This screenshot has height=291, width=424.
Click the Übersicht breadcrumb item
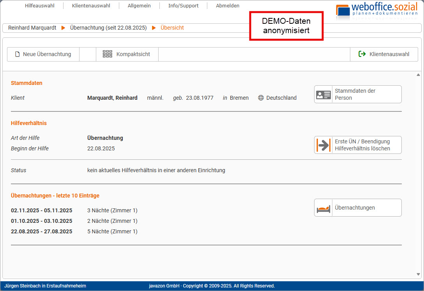172,28
